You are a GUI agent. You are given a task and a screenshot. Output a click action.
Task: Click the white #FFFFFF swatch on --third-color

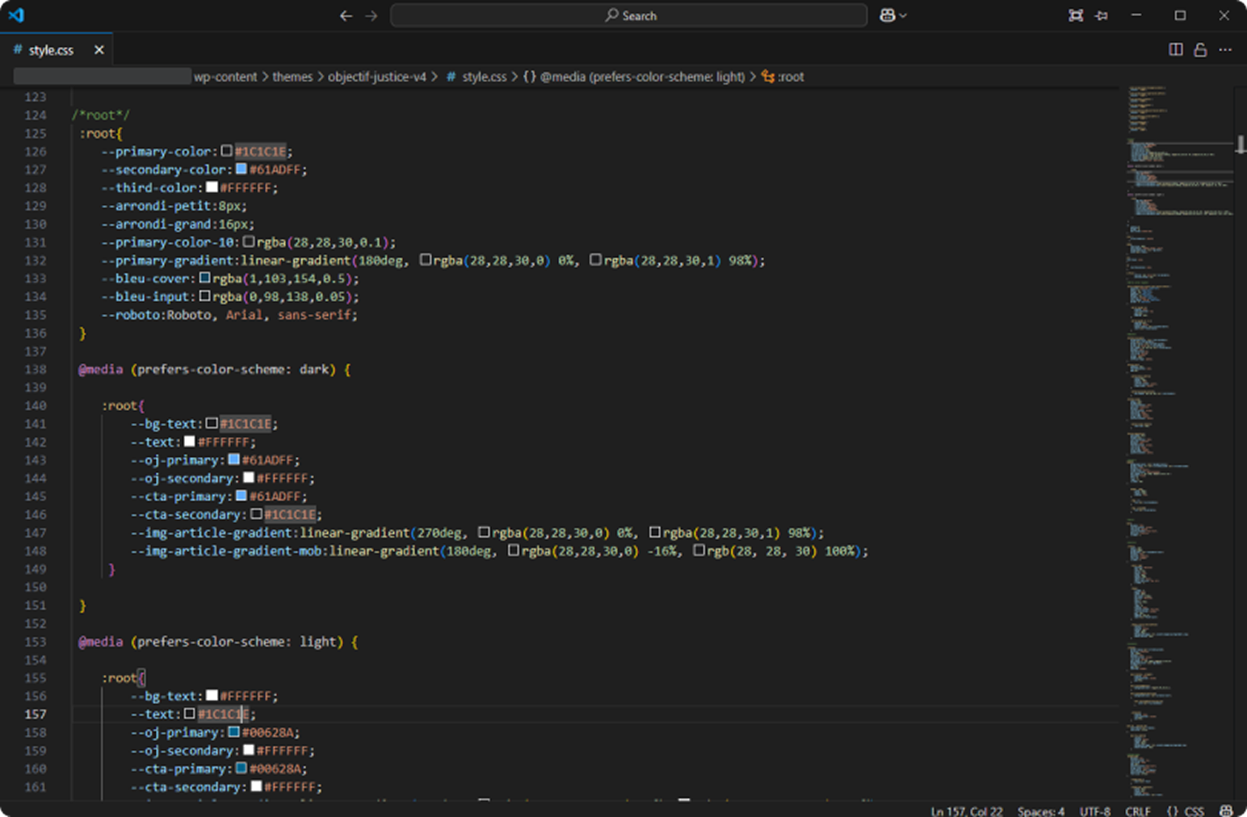click(212, 187)
